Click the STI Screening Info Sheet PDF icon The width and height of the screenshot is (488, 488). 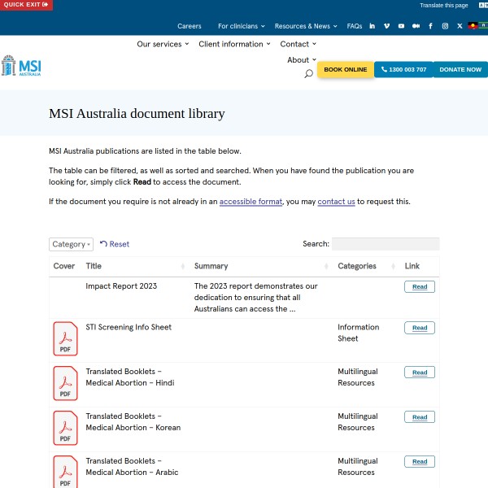click(65, 338)
